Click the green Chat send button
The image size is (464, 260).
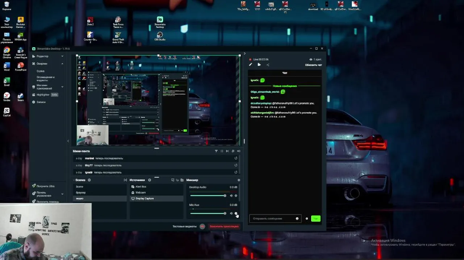(x=315, y=218)
